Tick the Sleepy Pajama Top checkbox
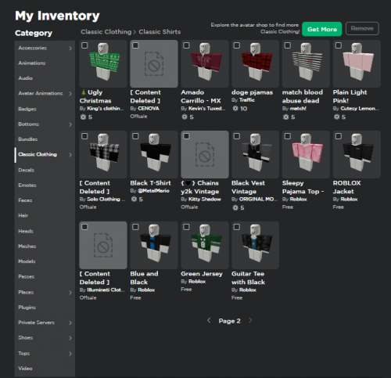Viewport: 391px width, 378px height. coord(288,136)
